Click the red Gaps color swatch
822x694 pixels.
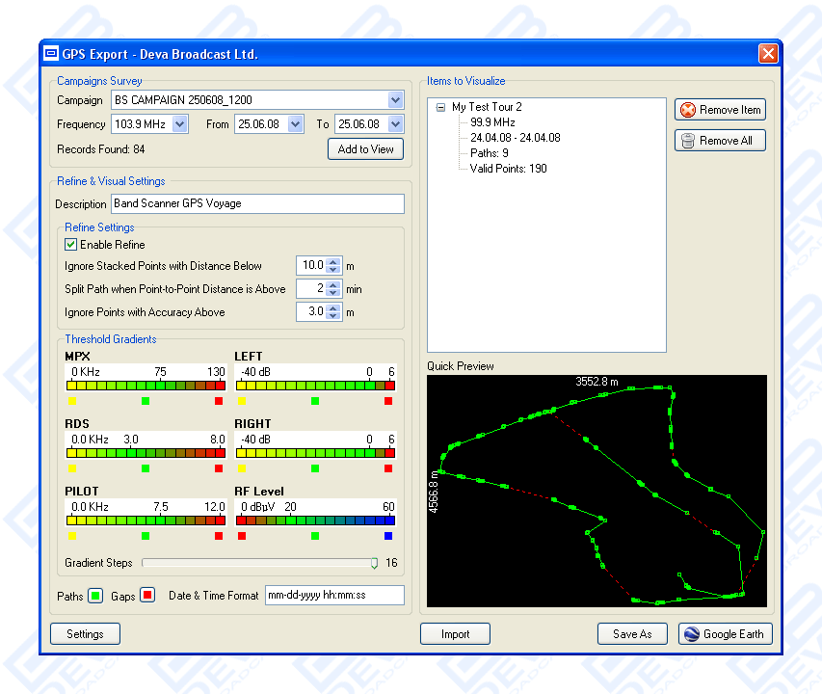point(147,596)
